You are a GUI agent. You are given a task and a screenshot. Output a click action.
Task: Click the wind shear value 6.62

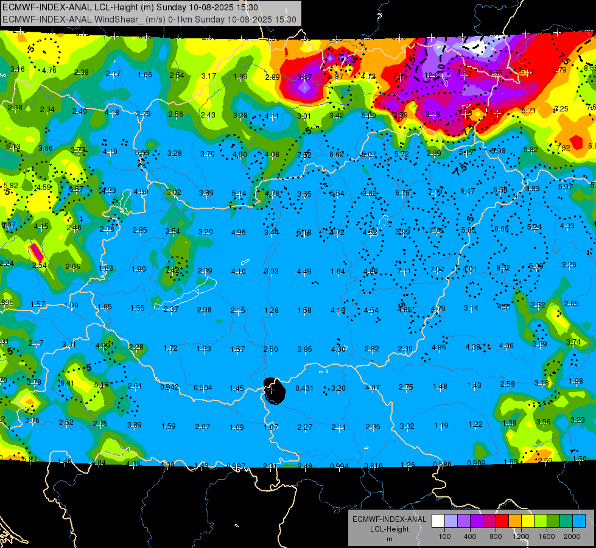pos(337,155)
